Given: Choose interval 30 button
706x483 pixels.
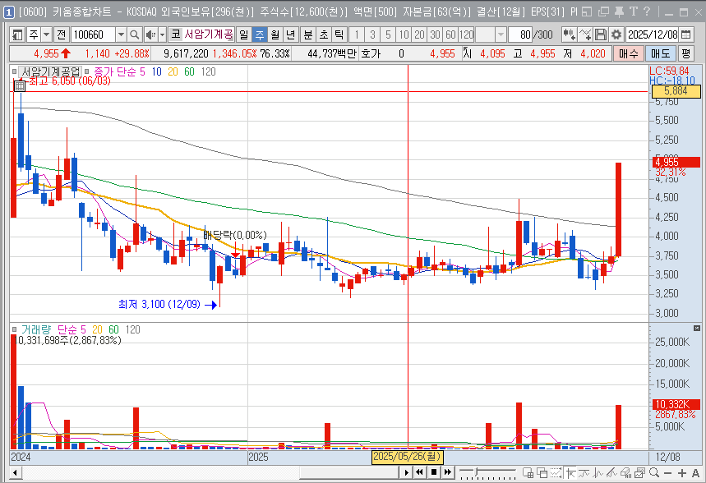Looking at the screenshot, I should tap(435, 34).
